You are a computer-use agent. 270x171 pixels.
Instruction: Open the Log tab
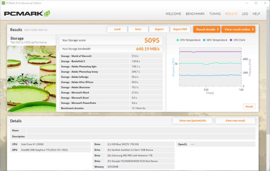click(245, 14)
